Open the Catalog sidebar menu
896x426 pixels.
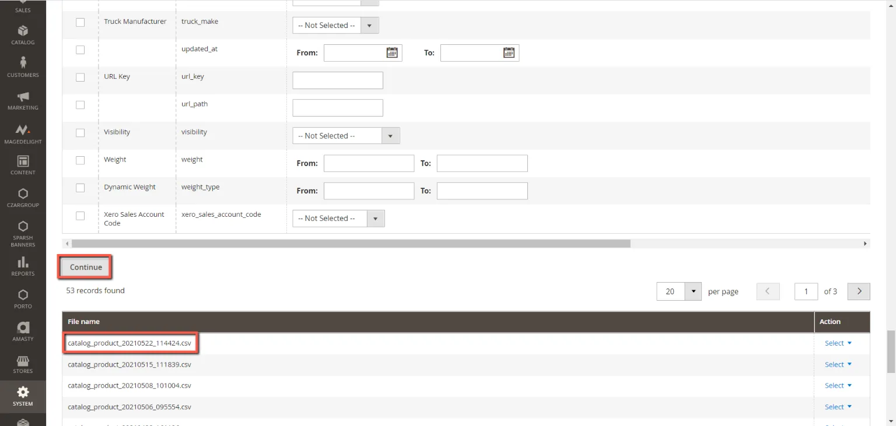[23, 35]
